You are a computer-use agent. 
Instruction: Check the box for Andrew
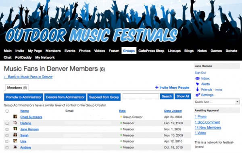[x=7, y=148]
